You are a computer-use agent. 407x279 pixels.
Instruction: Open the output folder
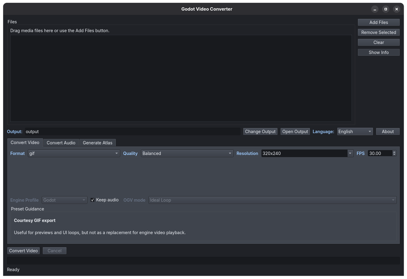click(295, 132)
